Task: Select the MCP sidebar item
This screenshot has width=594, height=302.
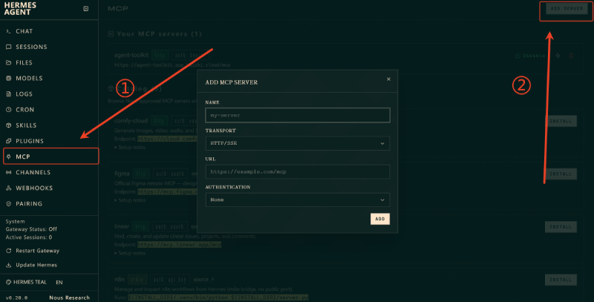Action: click(x=50, y=157)
